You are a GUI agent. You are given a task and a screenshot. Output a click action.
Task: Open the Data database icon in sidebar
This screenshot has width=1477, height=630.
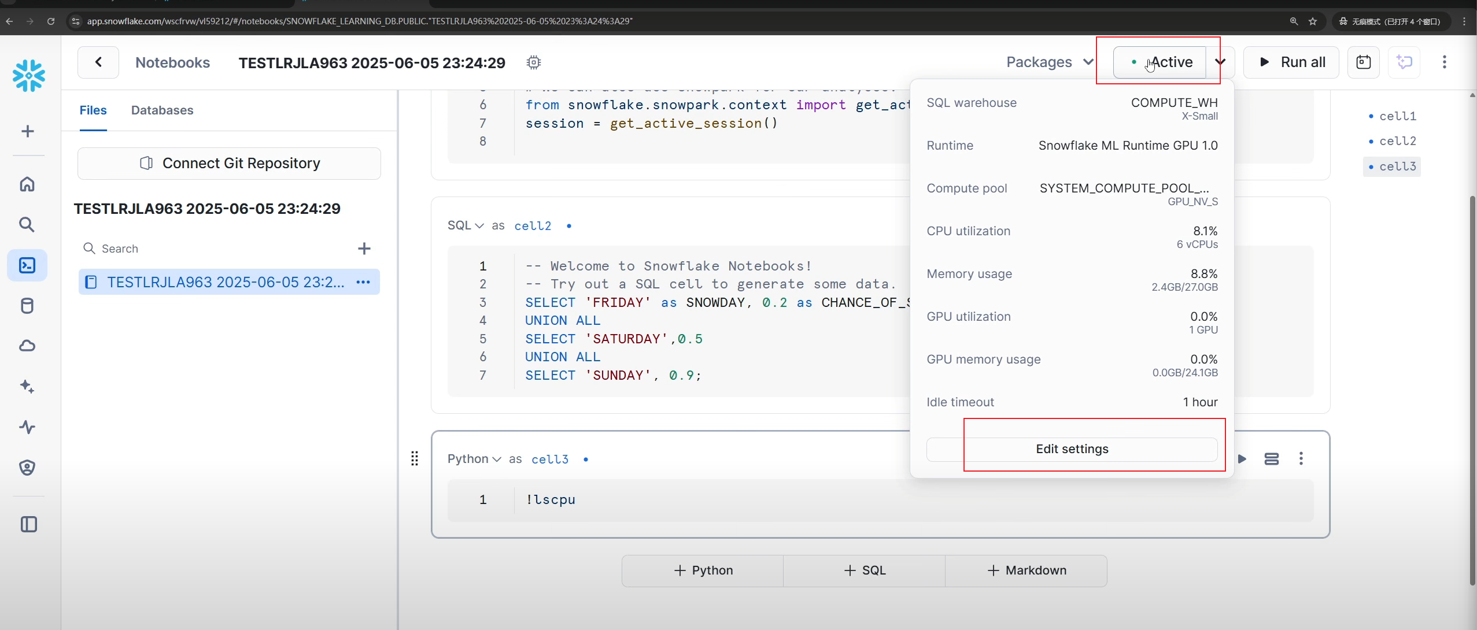(x=27, y=306)
